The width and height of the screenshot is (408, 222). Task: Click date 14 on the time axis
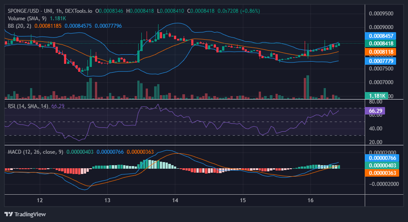pos(175,200)
